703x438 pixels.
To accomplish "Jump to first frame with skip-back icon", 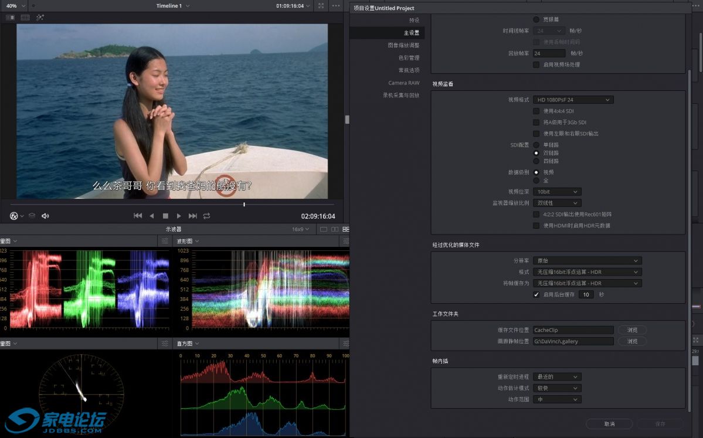I will [138, 216].
